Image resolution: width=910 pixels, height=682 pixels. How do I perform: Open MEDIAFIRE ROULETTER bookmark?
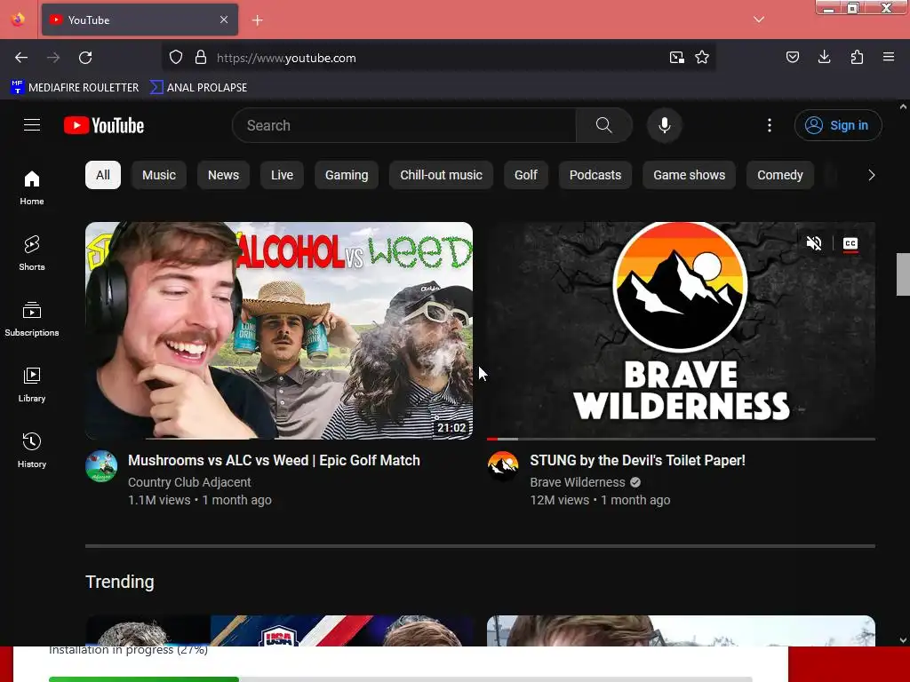[x=75, y=88]
